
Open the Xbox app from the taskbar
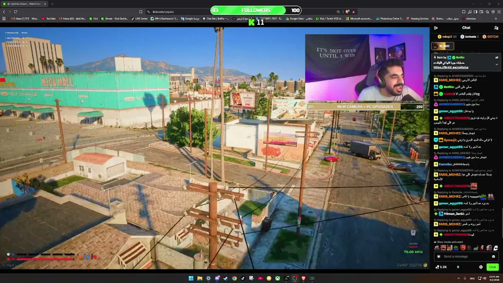[x=277, y=278]
